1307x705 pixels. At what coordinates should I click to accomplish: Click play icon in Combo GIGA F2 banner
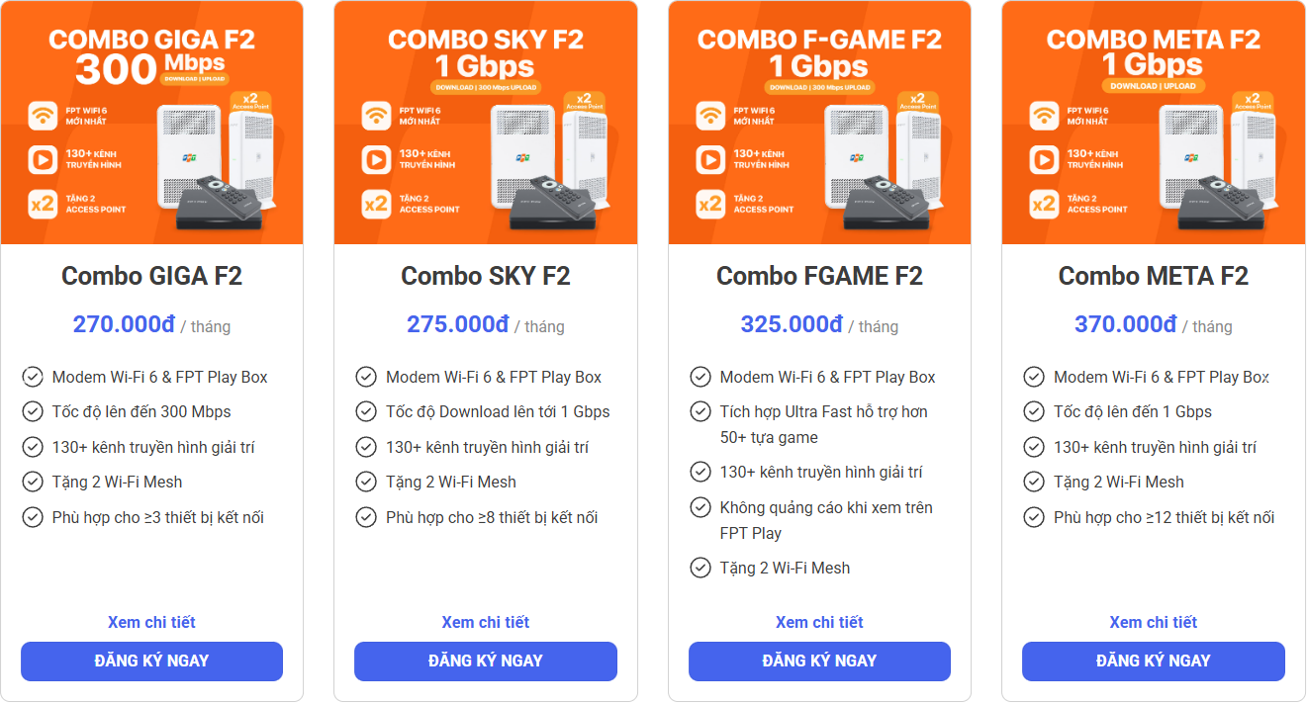(x=42, y=159)
